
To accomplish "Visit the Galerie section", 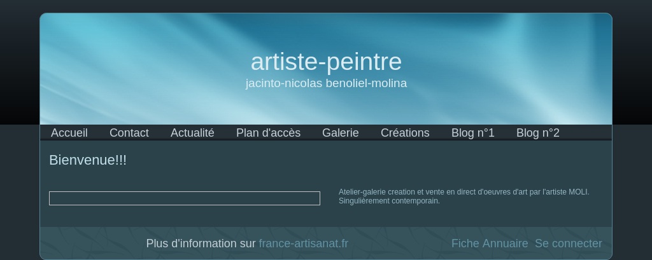I will point(340,133).
